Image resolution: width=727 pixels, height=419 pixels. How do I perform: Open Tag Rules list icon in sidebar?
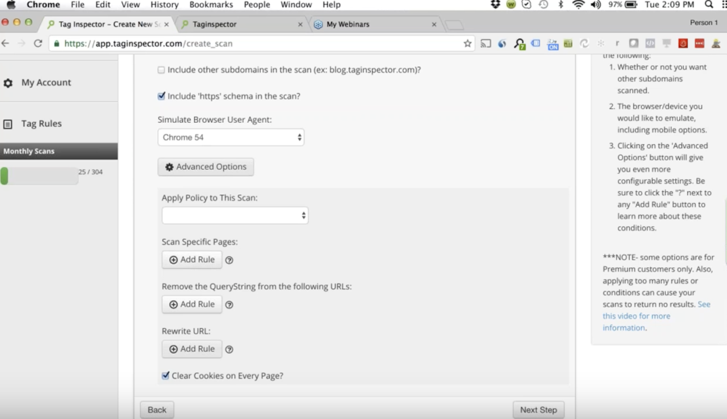(8, 124)
